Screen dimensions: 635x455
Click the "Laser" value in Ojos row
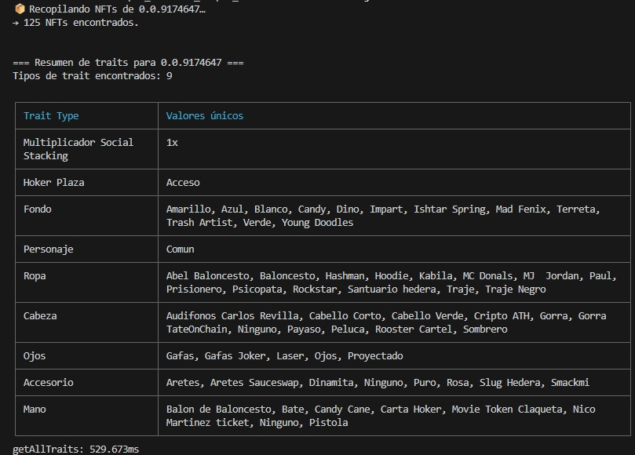[x=290, y=356]
